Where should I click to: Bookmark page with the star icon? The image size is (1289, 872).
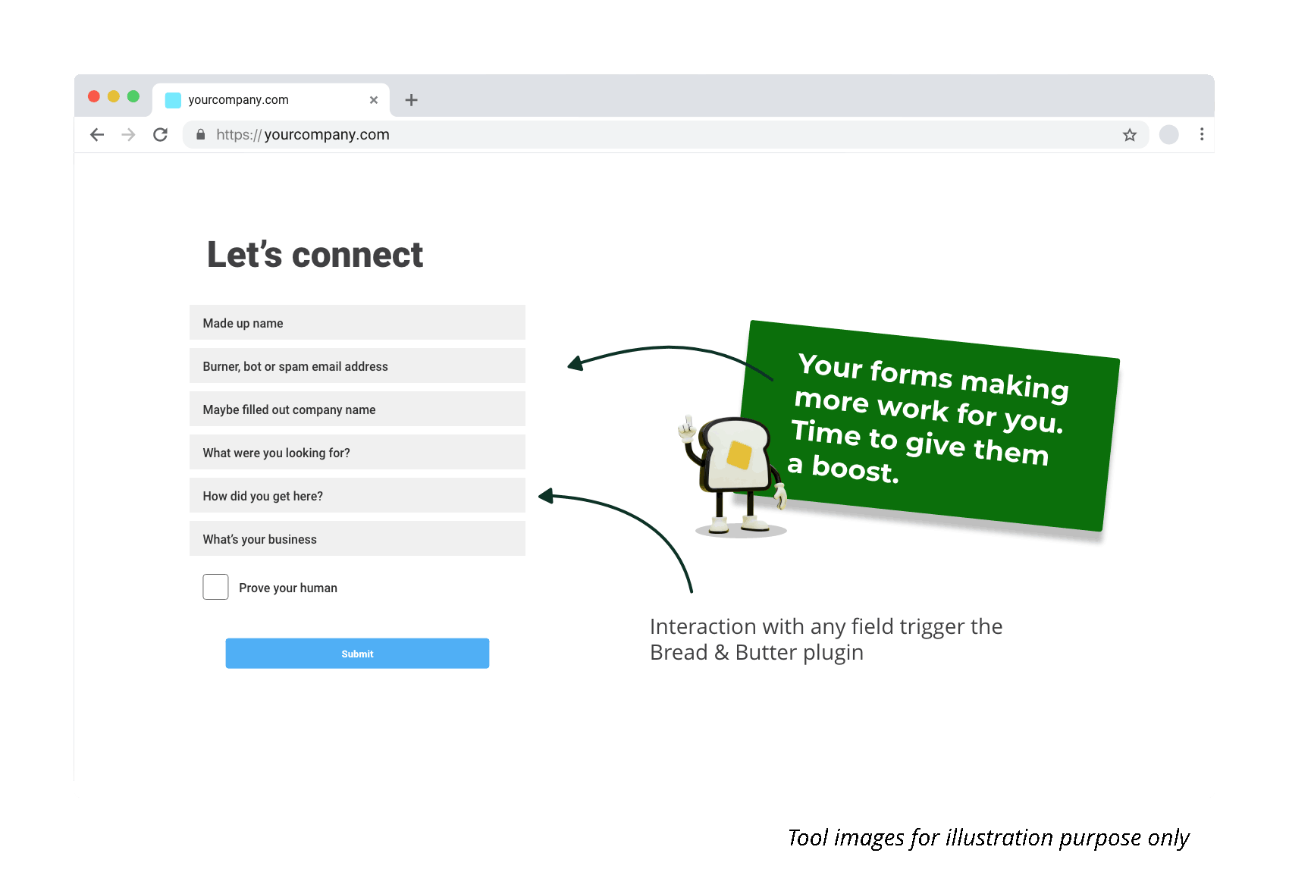click(x=1130, y=135)
